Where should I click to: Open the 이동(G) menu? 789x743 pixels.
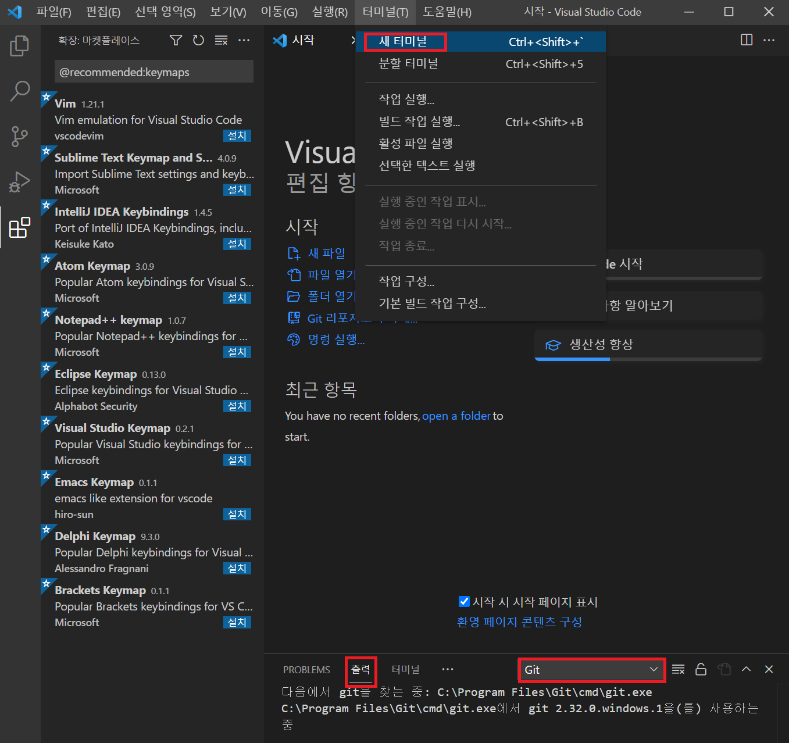pos(279,12)
